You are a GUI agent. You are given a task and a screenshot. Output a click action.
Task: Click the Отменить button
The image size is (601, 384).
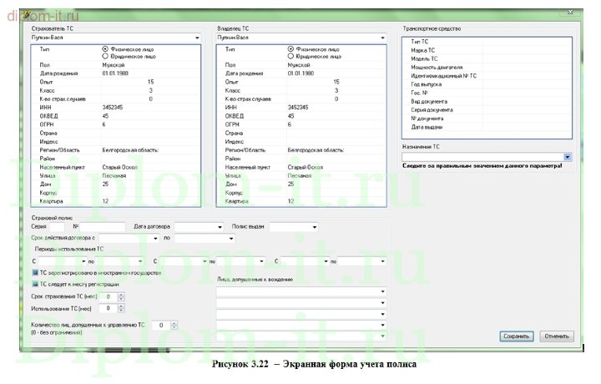(557, 336)
